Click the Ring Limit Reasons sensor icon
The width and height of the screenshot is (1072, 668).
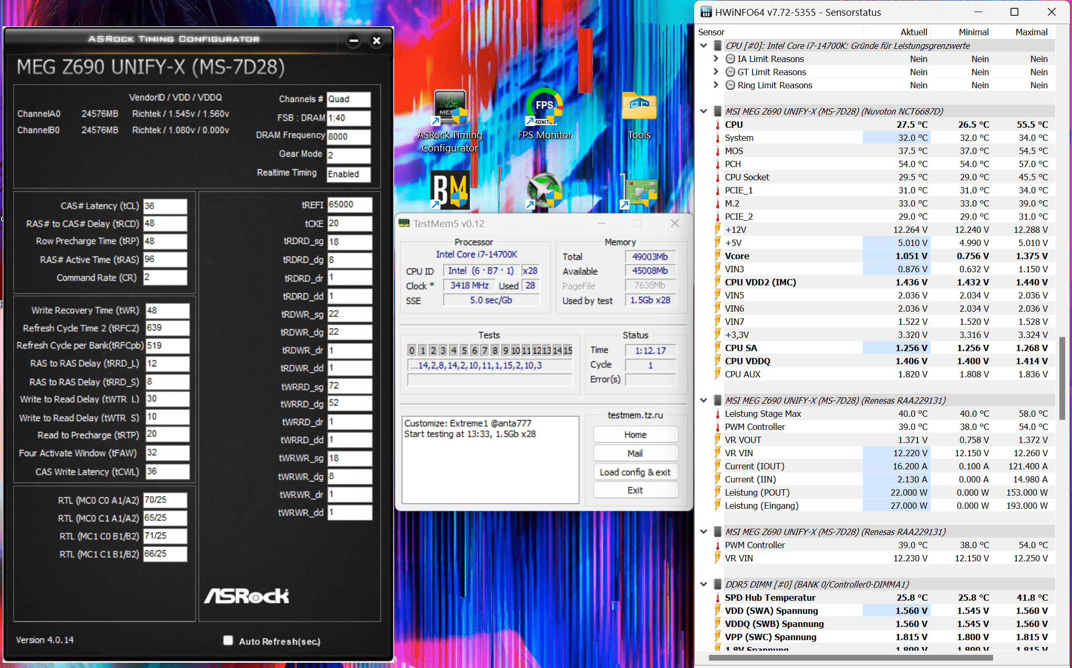point(730,85)
